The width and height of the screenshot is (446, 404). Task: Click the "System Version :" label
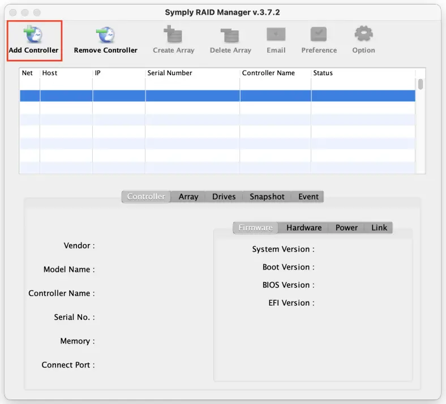point(284,249)
